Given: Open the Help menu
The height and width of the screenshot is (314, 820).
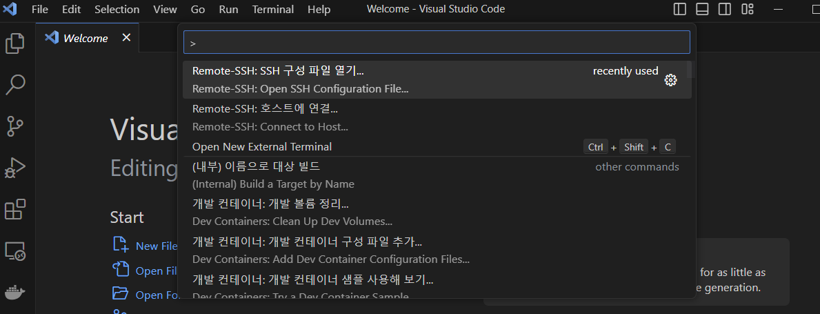Looking at the screenshot, I should pos(319,10).
